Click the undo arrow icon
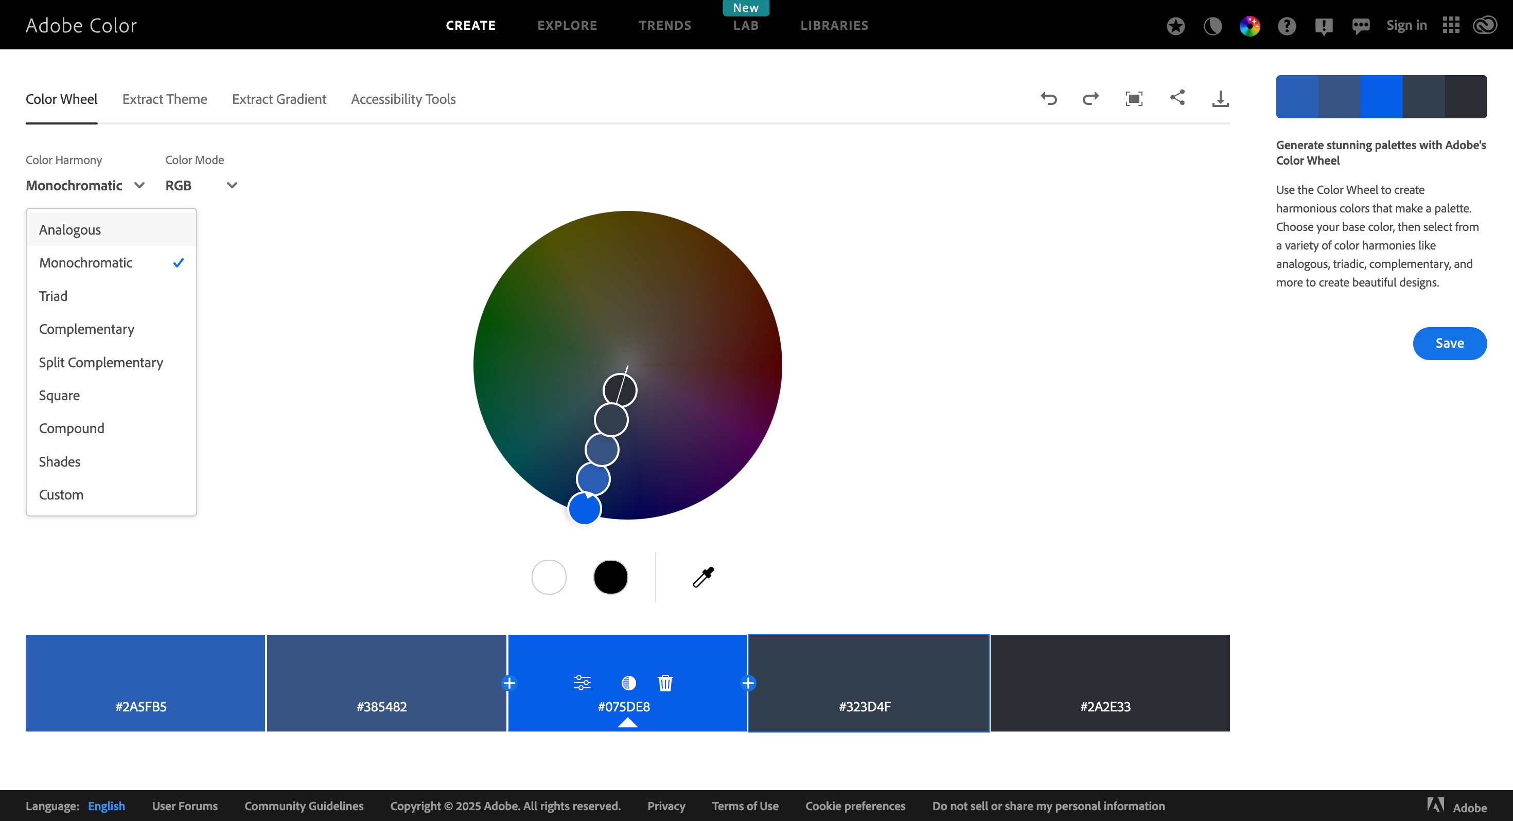The width and height of the screenshot is (1513, 821). [1048, 98]
